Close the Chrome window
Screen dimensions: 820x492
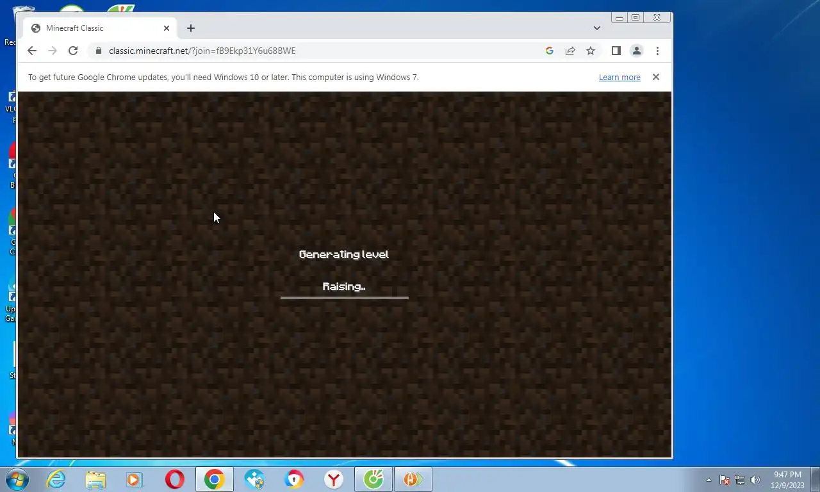click(x=657, y=18)
